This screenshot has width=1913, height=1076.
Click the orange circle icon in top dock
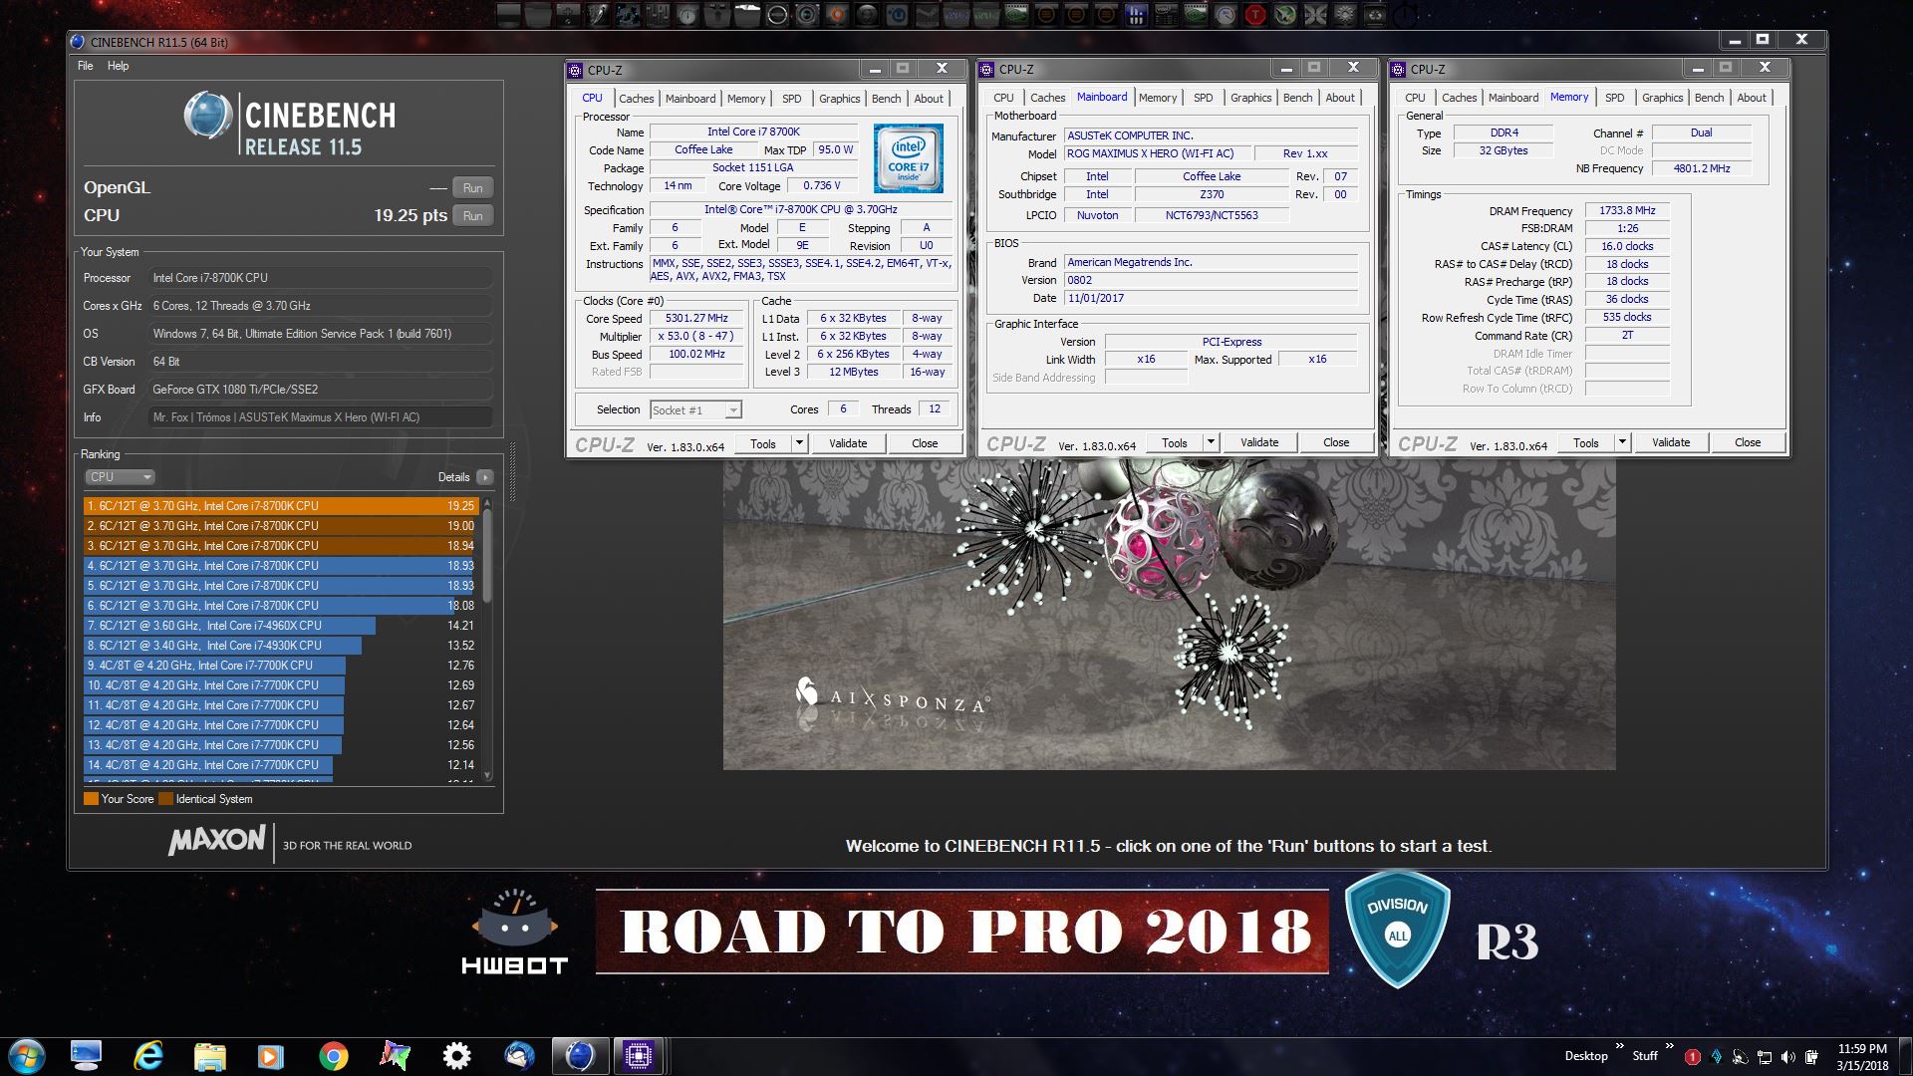[837, 14]
